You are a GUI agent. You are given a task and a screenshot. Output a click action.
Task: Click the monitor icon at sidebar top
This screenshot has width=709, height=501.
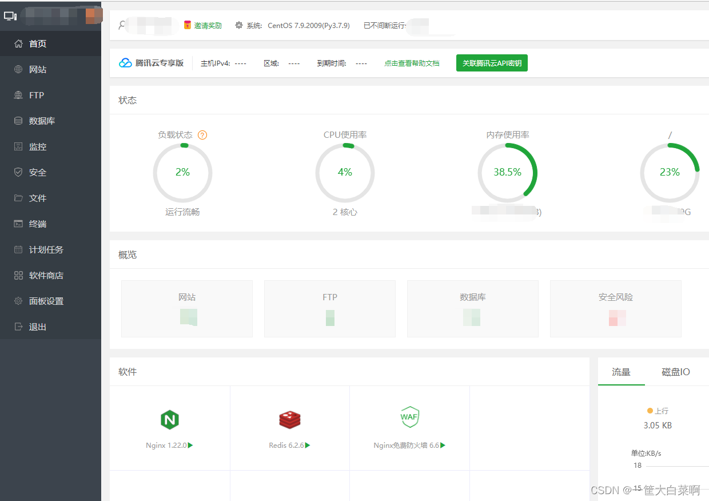click(x=10, y=16)
